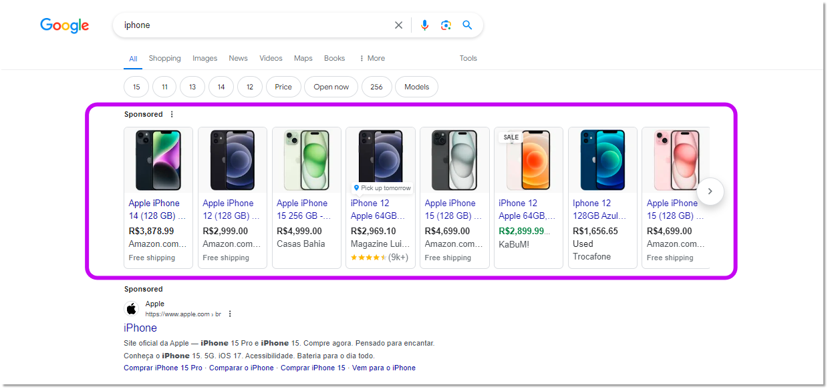828x389 pixels.
Task: Click the Magazine Luiza star rating (9k+)
Action: (380, 257)
